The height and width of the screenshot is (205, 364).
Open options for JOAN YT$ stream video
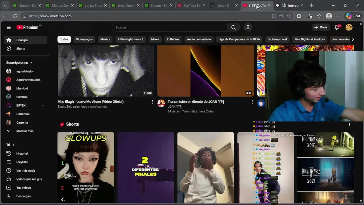[252, 102]
